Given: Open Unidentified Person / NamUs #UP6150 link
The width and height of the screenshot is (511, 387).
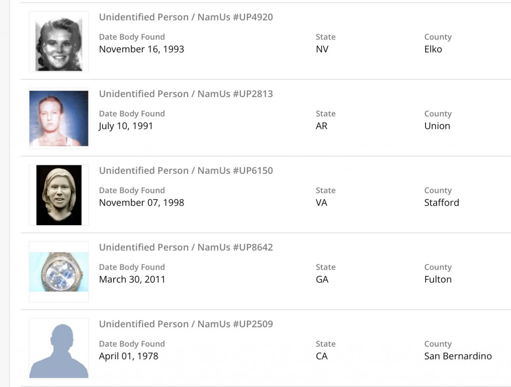Looking at the screenshot, I should pos(186,171).
